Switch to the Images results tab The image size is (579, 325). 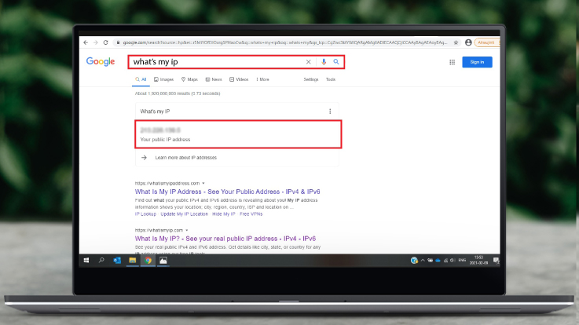165,79
